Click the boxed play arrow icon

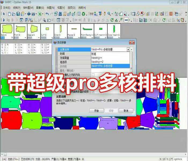click(21, 20)
